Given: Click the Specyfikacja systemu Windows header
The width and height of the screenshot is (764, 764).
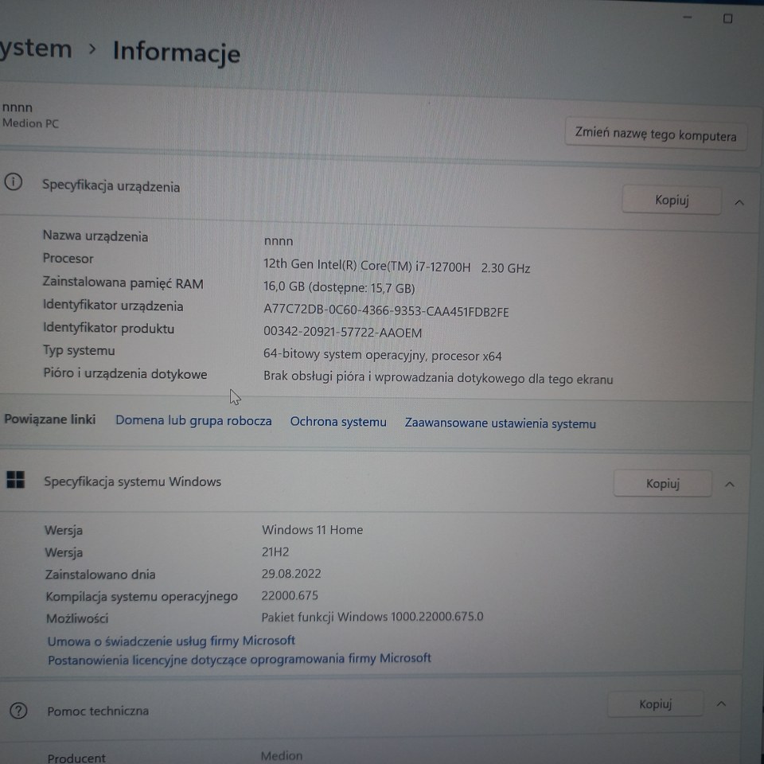Looking at the screenshot, I should [x=133, y=481].
